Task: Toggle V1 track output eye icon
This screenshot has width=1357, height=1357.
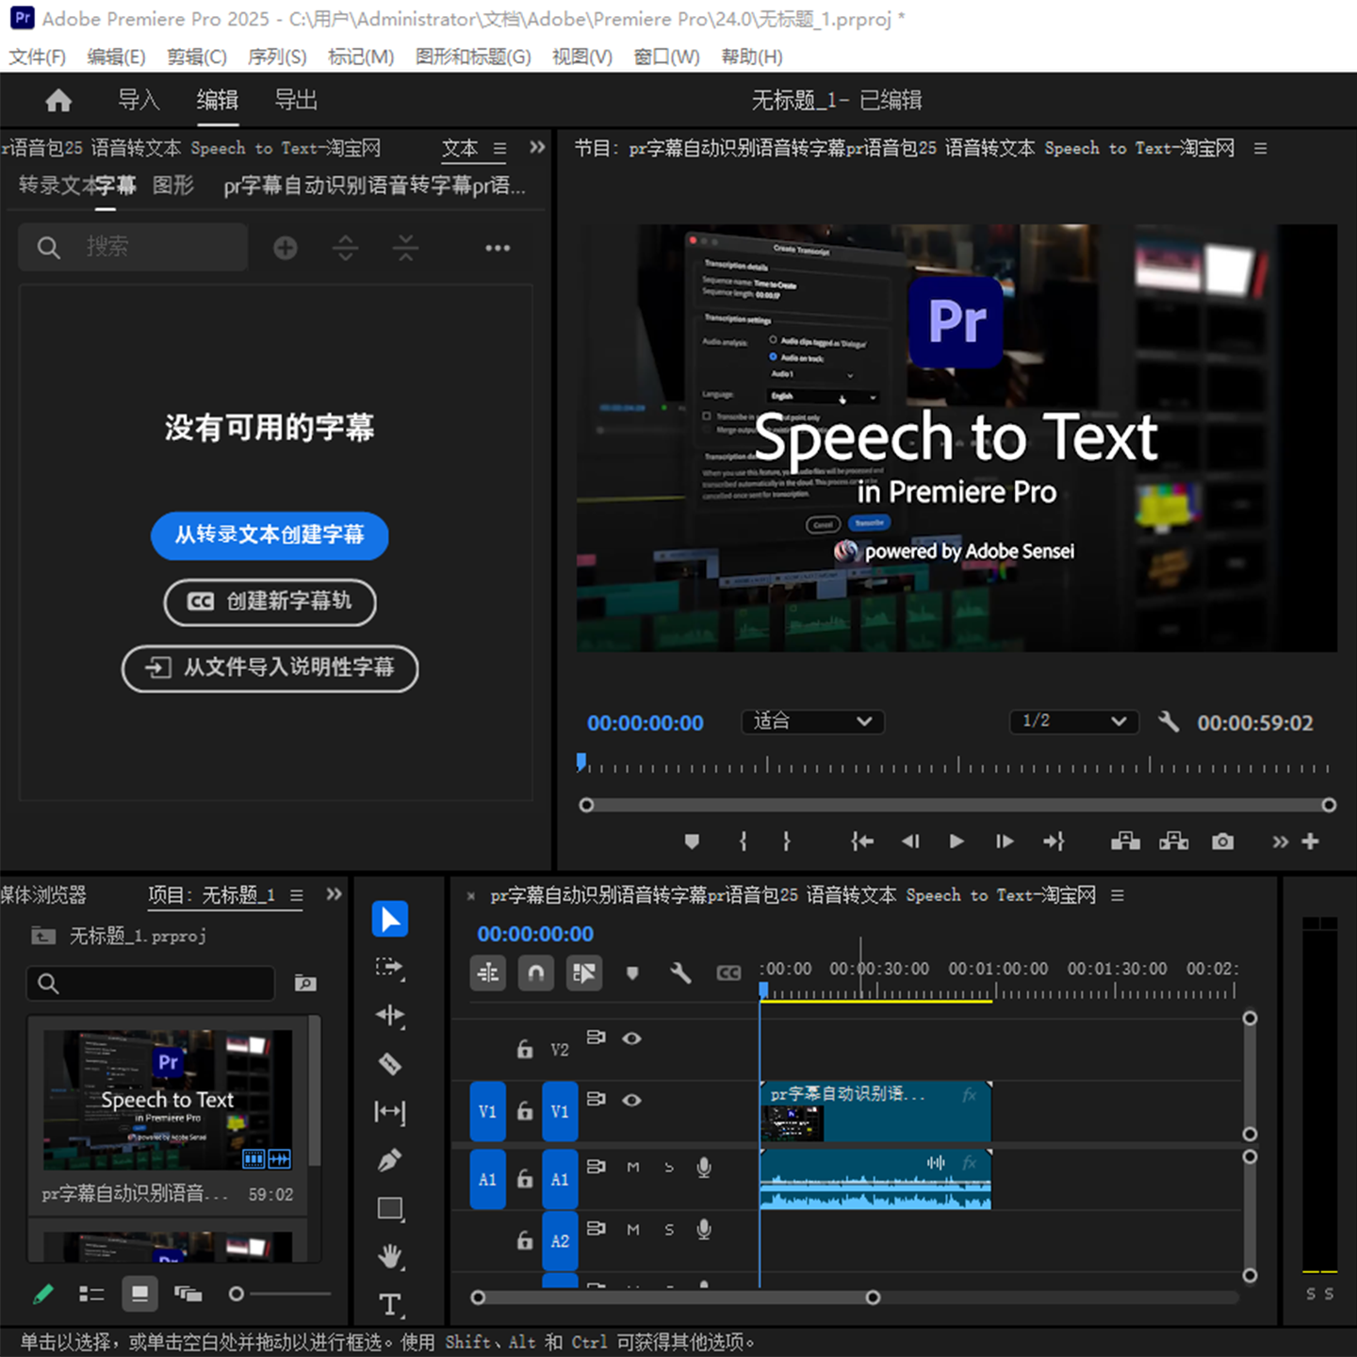Action: point(632,1100)
